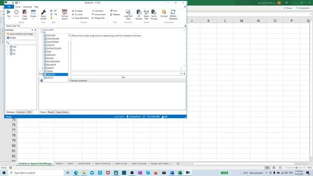Screen dimensions: 313x176
Task: Collapse the DaxStudio ribbon
Action: coord(185,7)
